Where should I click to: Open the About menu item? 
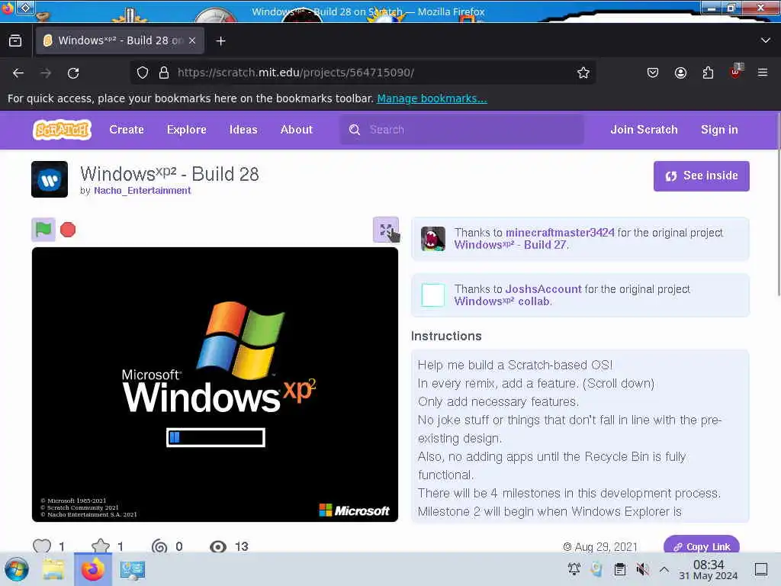coord(297,130)
